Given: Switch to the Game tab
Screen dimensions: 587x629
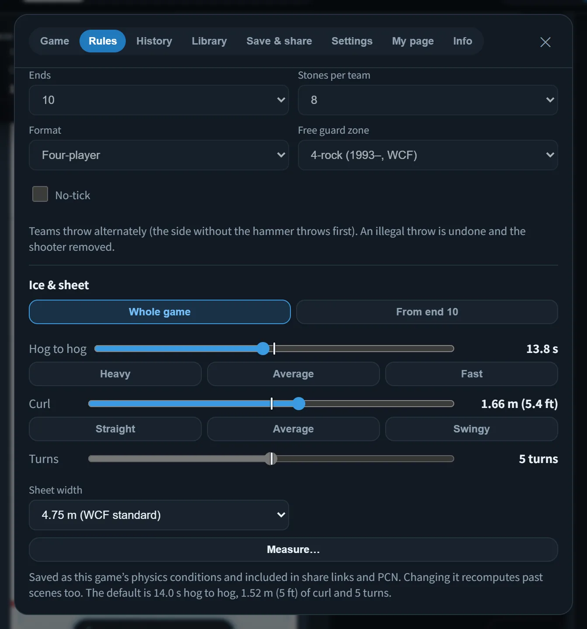Looking at the screenshot, I should point(55,41).
